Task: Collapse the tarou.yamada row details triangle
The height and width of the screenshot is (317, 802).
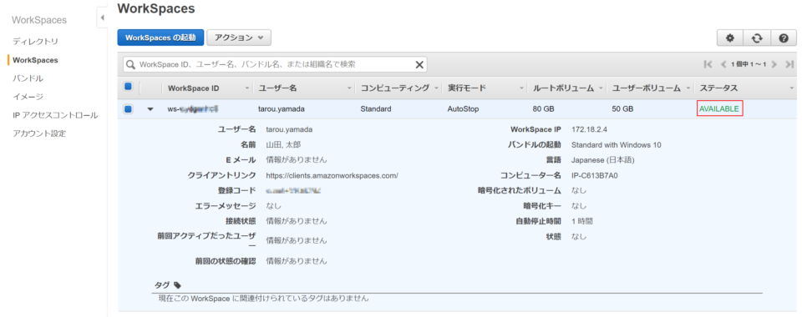Action: [150, 109]
